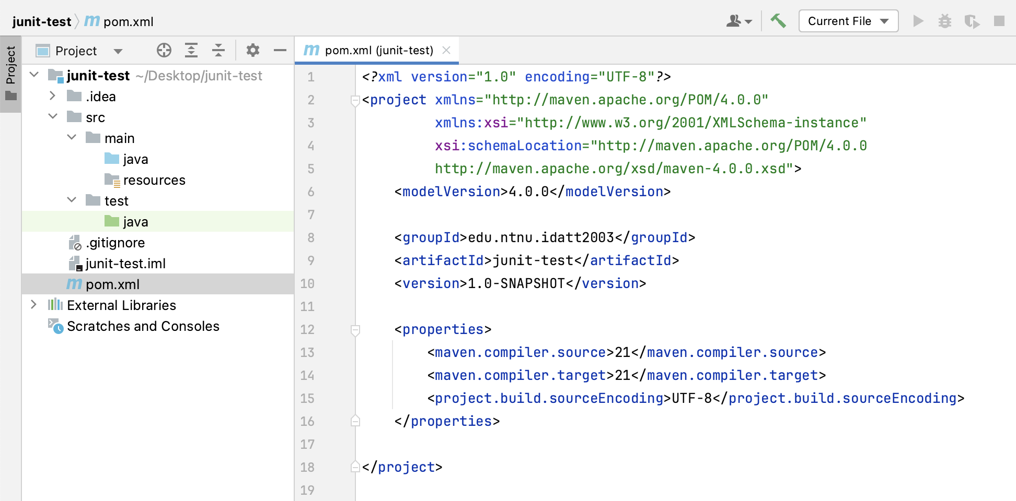Toggle the vertical Project tool window tab

point(10,74)
